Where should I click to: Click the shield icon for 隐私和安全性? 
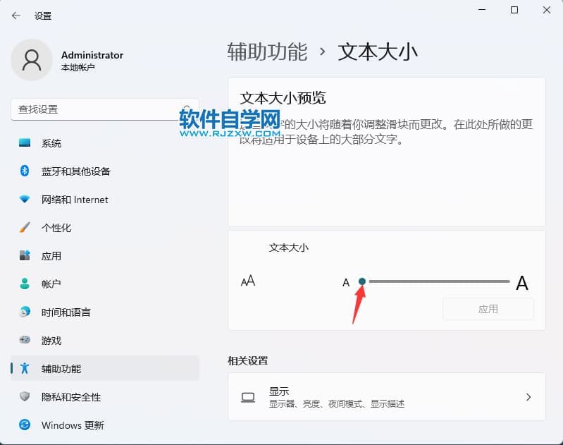(25, 397)
